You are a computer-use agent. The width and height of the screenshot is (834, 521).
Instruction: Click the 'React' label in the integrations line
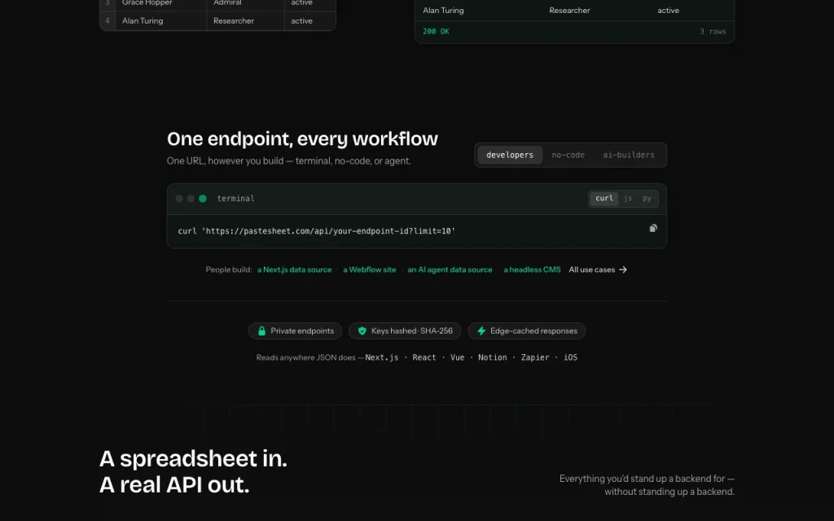coord(424,357)
